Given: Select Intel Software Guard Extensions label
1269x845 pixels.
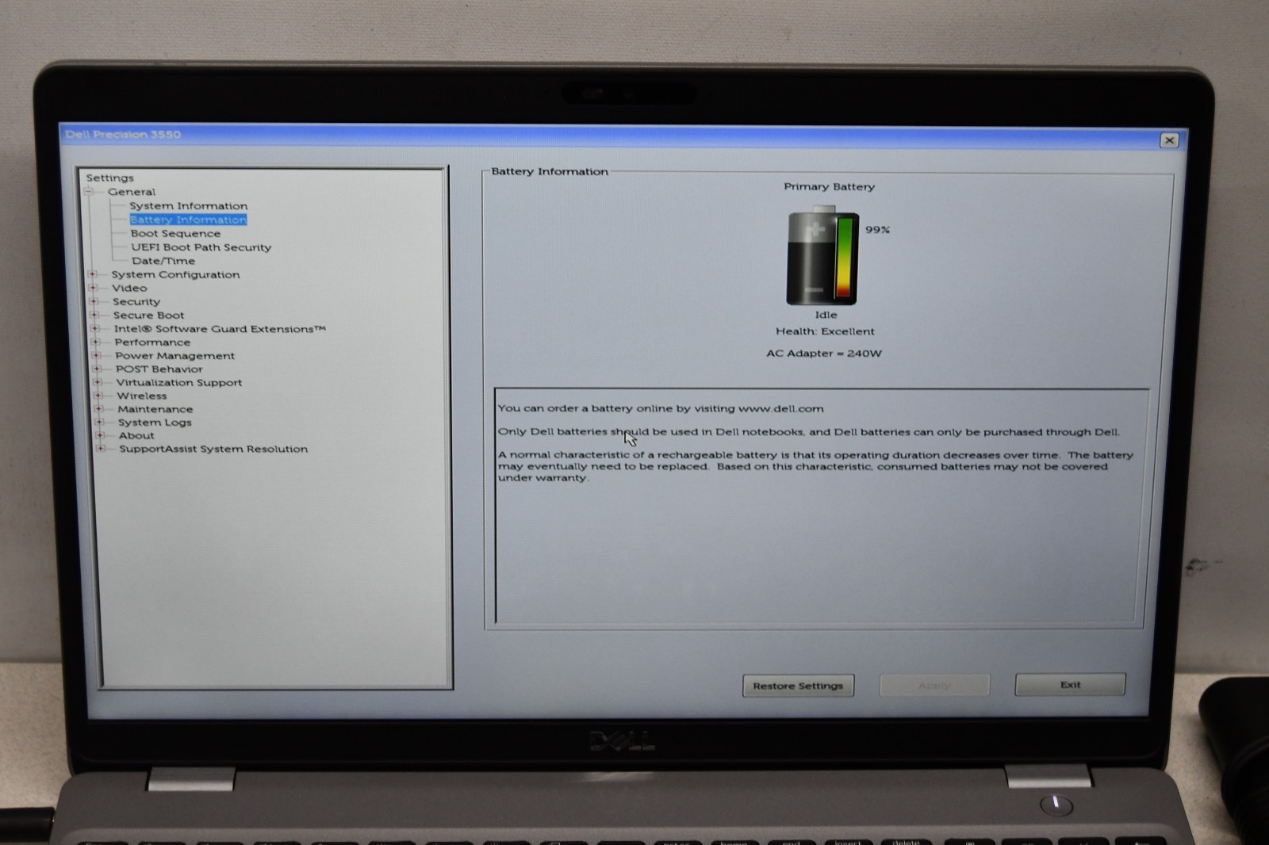Looking at the screenshot, I should [x=220, y=328].
